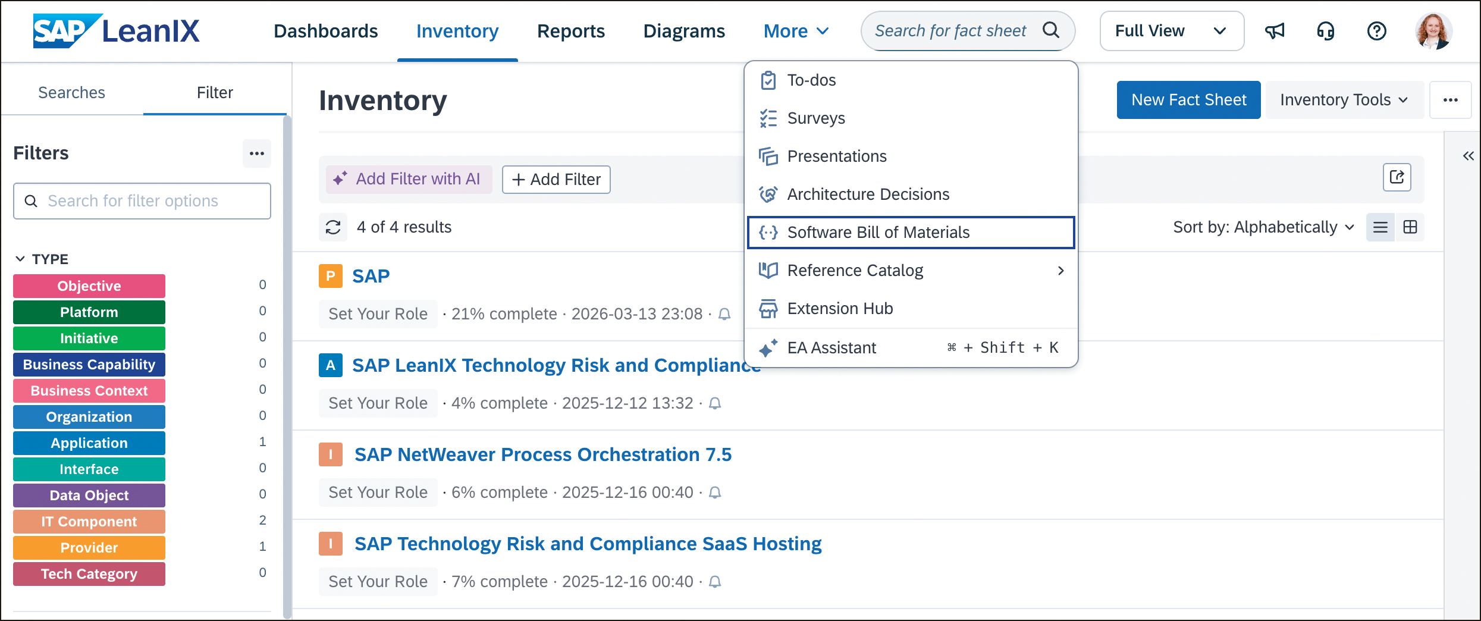Go to Diagrams tab
This screenshot has height=621, width=1481.
[x=684, y=31]
